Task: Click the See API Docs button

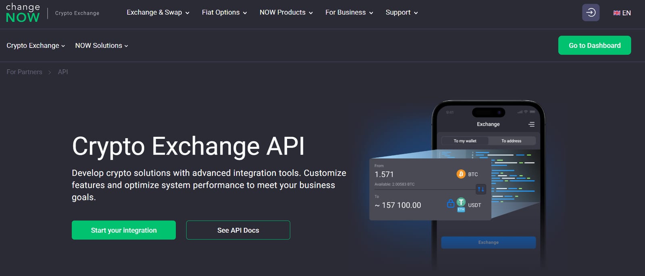Action: pyautogui.click(x=238, y=230)
